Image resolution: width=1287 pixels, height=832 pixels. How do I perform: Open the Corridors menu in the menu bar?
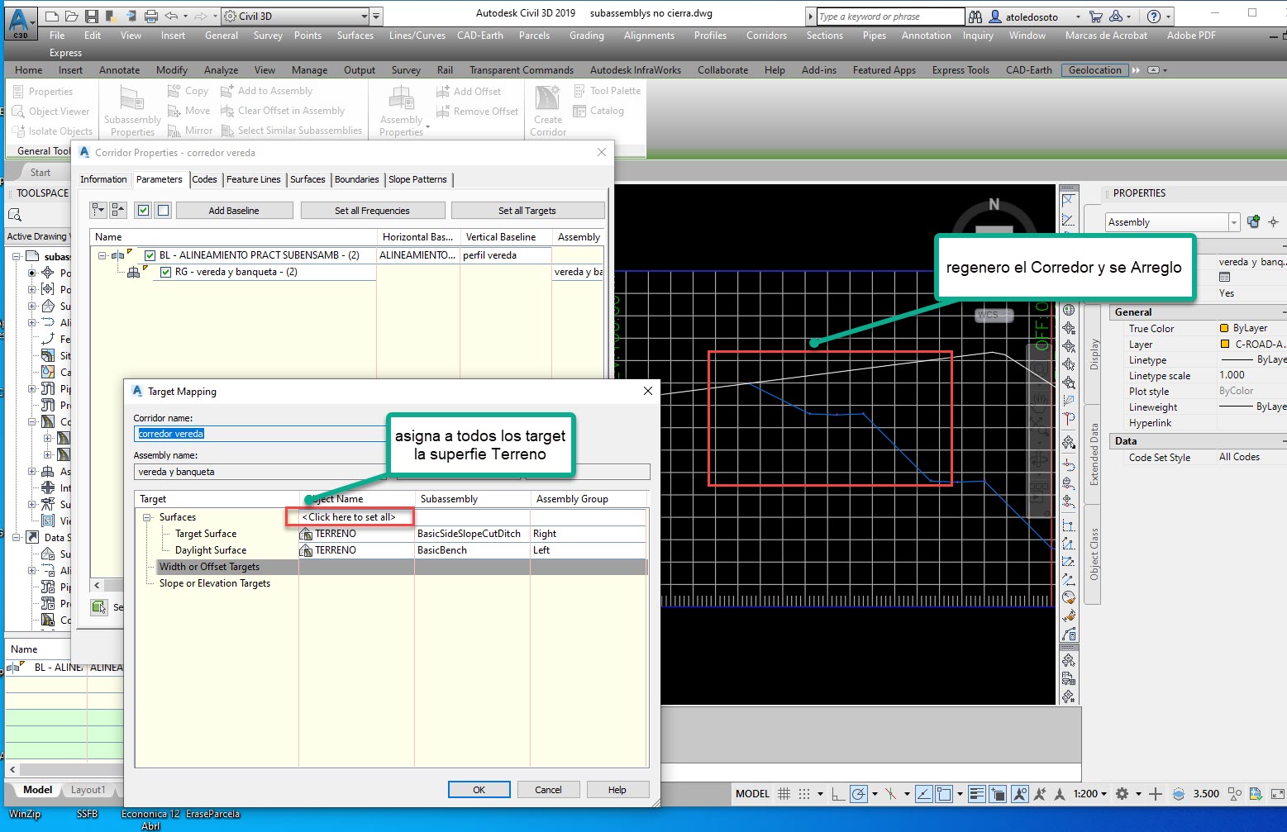[x=766, y=36]
